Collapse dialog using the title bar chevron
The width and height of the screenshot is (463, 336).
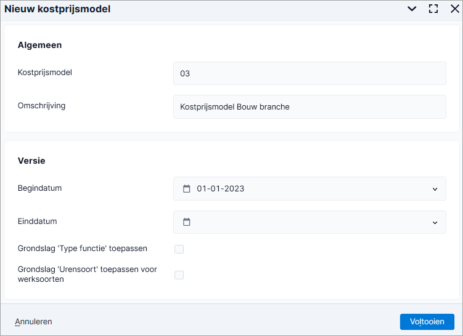point(412,9)
